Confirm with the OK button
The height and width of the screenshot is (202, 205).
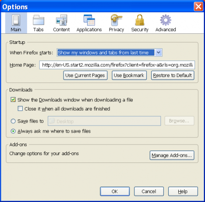115,191
